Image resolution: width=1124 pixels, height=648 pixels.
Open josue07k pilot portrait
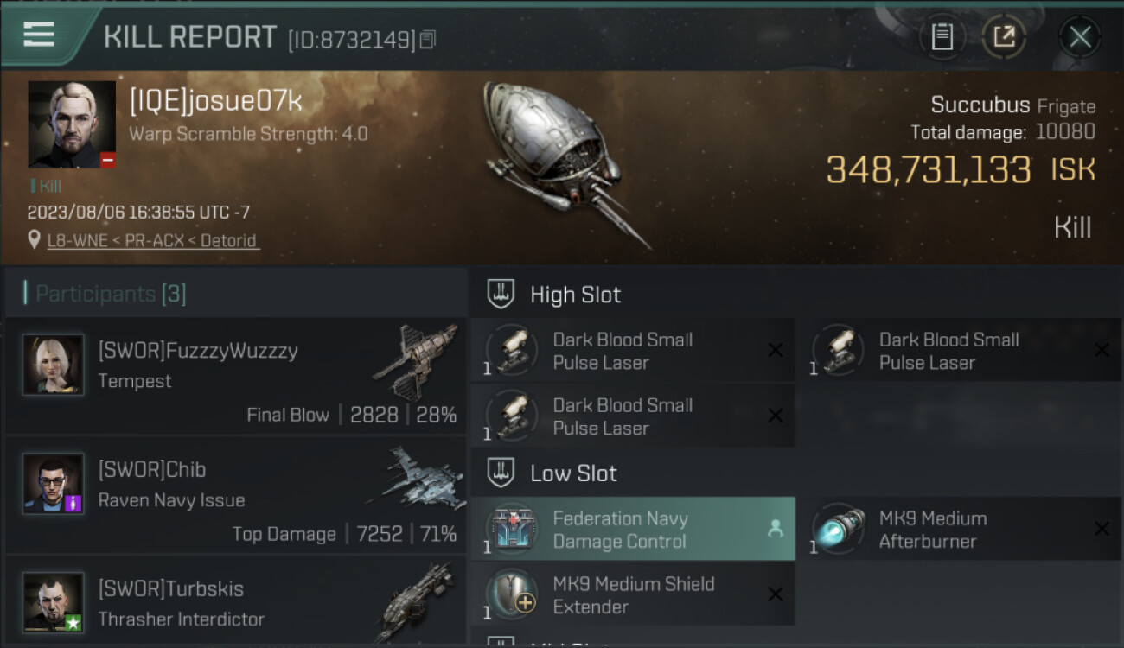click(72, 124)
